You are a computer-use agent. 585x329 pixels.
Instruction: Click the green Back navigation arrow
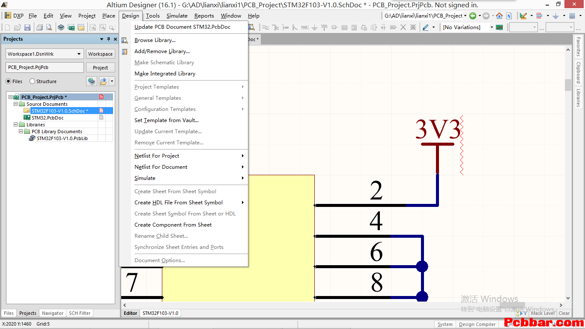coord(473,16)
